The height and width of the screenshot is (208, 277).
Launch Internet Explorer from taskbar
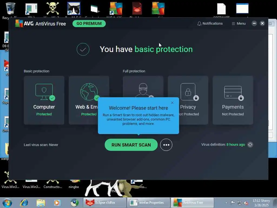[24, 203]
